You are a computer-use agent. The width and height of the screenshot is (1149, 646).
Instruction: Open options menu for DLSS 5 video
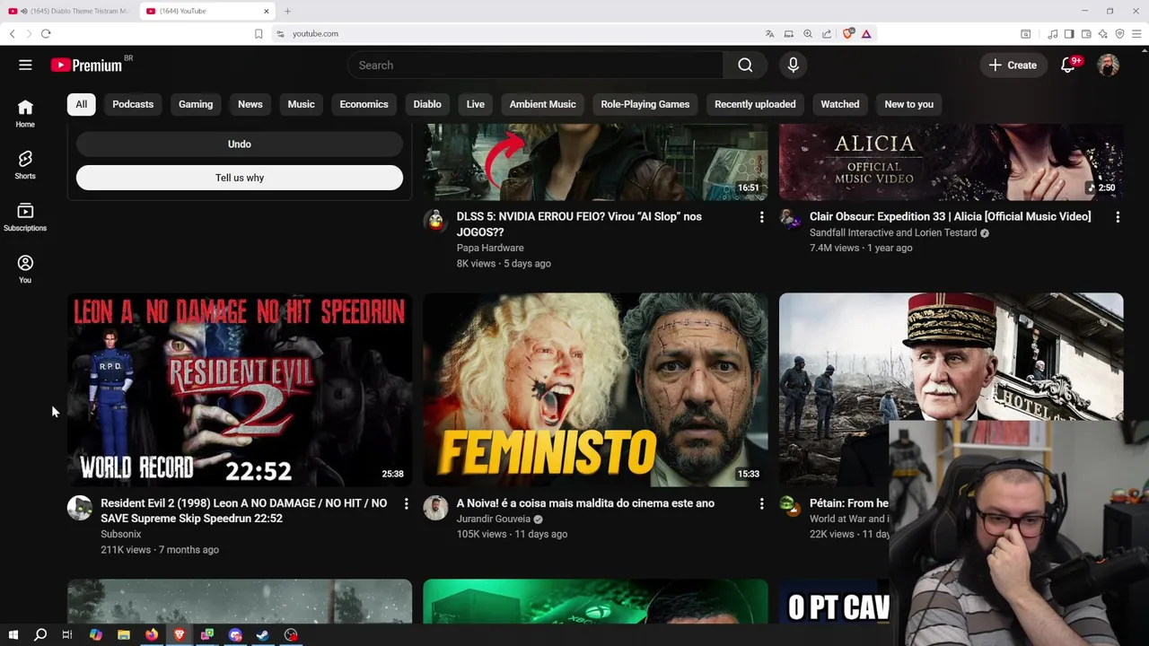pos(761,217)
